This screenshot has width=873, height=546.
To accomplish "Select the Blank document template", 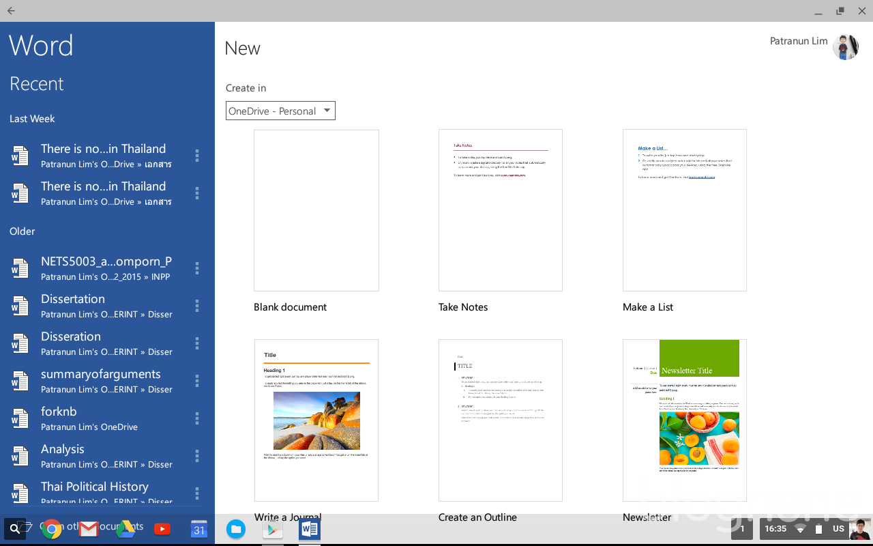I will coord(316,210).
